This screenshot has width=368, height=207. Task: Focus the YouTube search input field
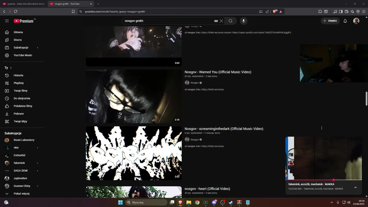click(x=168, y=21)
